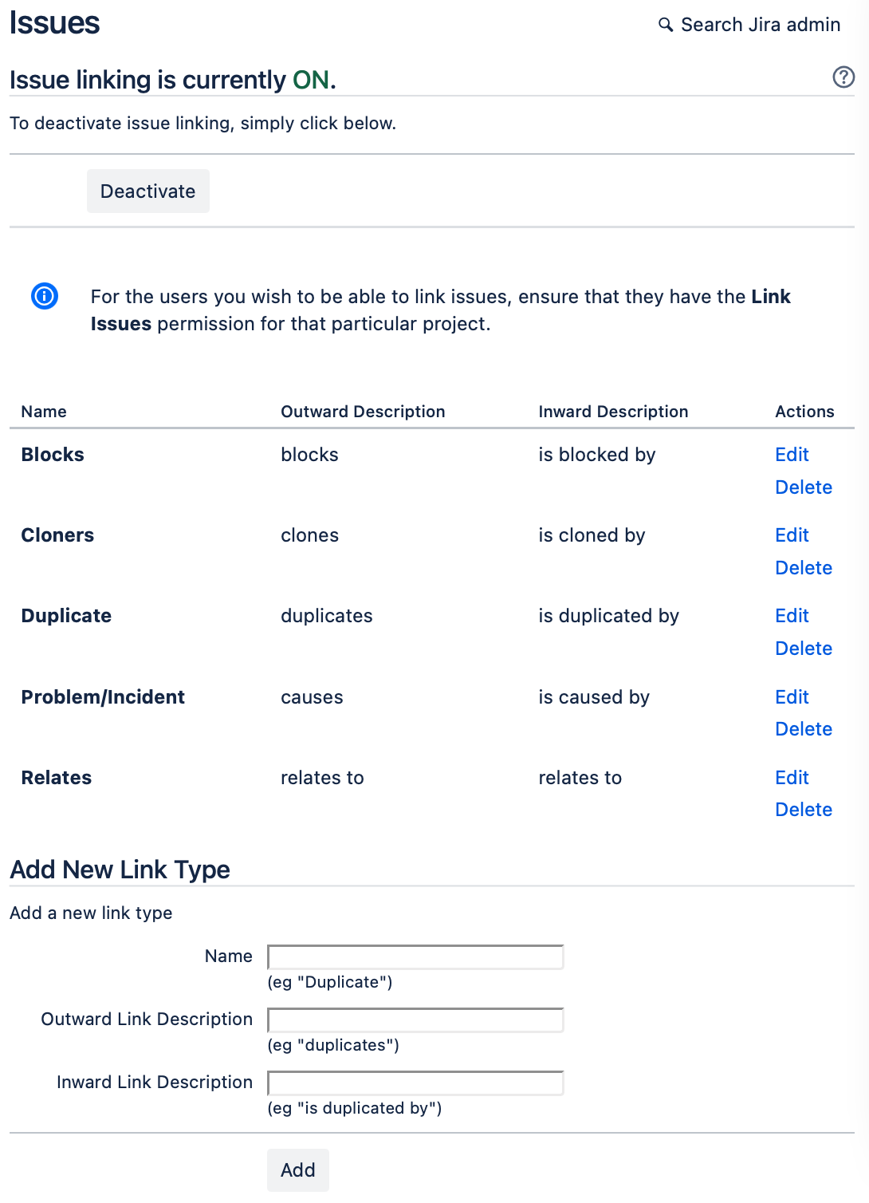Edit the Cloners link type
The height and width of the screenshot is (1203, 869).
[791, 535]
